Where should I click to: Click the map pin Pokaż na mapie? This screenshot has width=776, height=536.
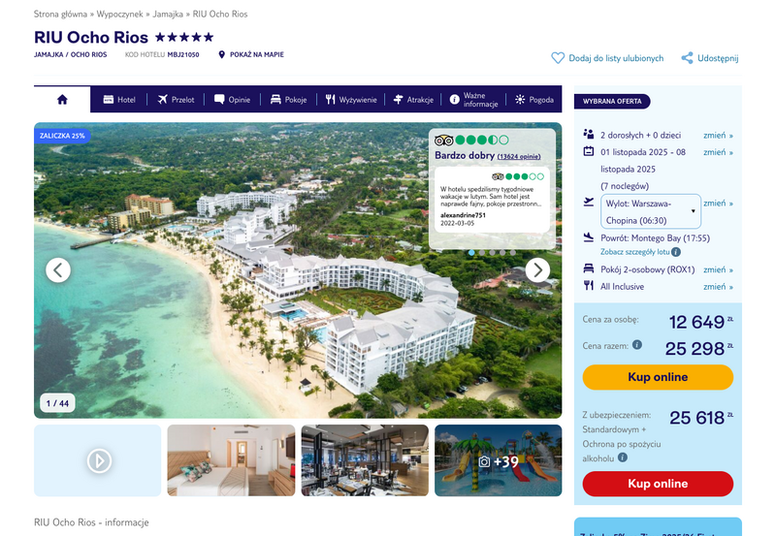coord(222,54)
